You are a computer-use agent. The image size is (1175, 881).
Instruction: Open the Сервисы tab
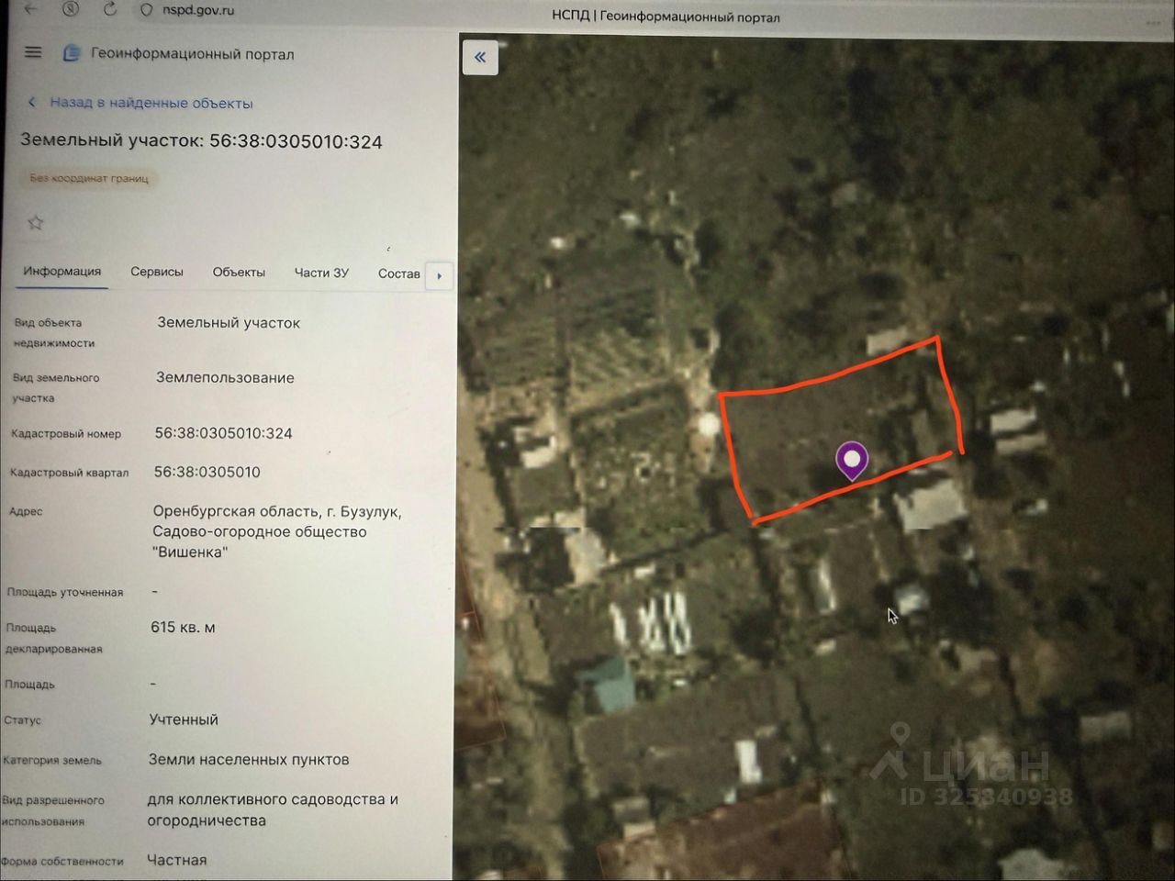point(157,273)
